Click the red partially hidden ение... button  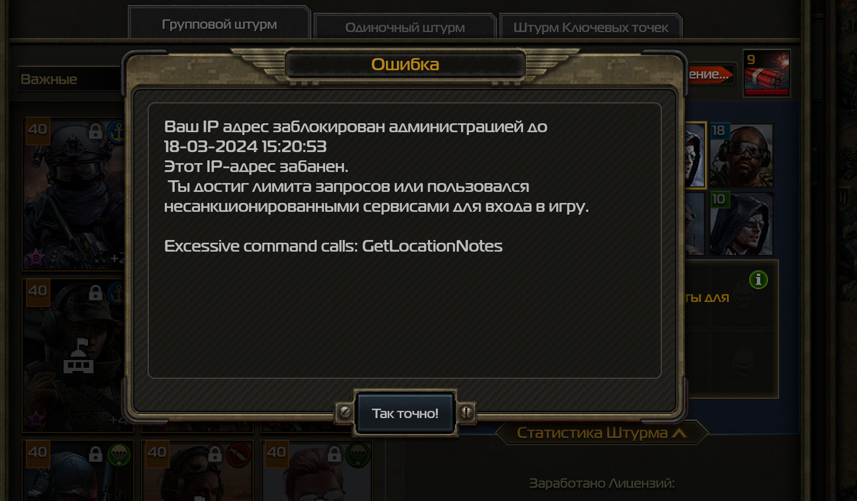710,74
